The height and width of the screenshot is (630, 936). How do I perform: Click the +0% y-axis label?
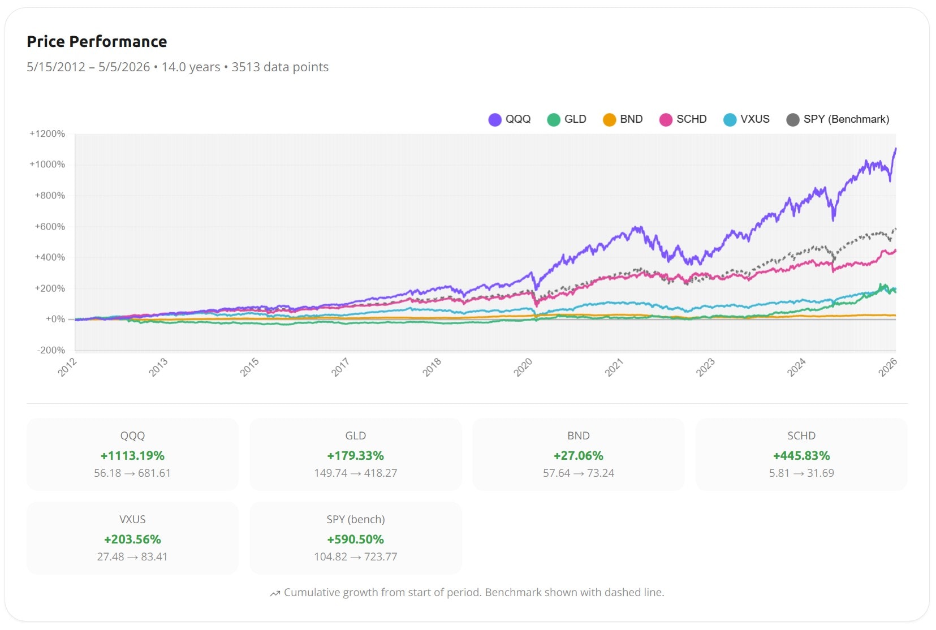[55, 320]
